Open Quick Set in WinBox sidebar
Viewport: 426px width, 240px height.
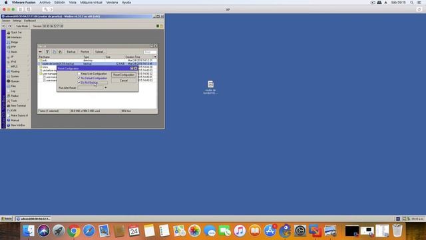16,33
